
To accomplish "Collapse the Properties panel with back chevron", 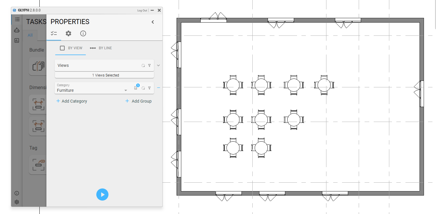I will [x=153, y=22].
